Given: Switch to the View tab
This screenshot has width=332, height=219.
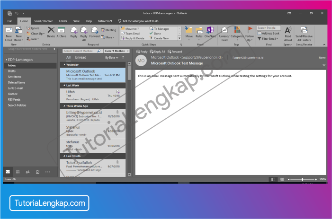Looking at the screenshot, I should [x=76, y=21].
